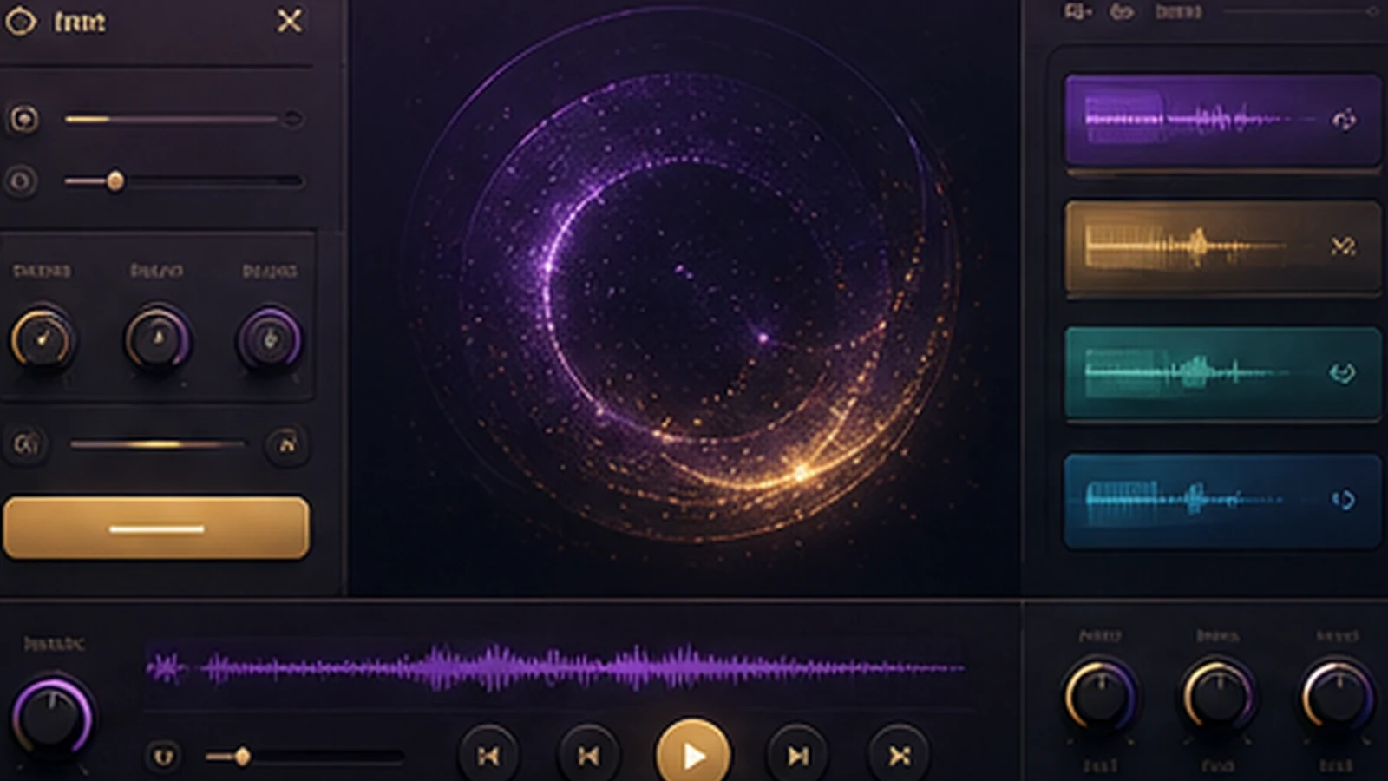Click the second slider's gold handle
Viewport: 1388px width, 781px height.
coord(115,180)
